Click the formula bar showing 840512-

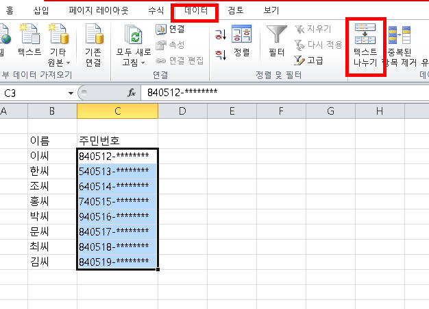[284, 93]
